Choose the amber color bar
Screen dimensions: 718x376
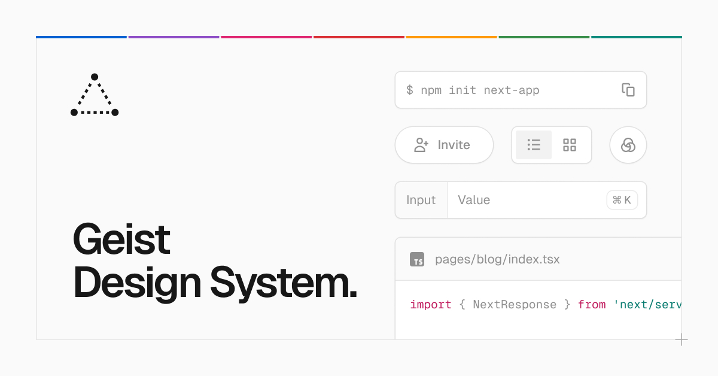pos(452,37)
